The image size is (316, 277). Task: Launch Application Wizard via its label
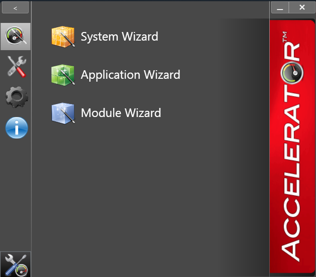pos(130,75)
